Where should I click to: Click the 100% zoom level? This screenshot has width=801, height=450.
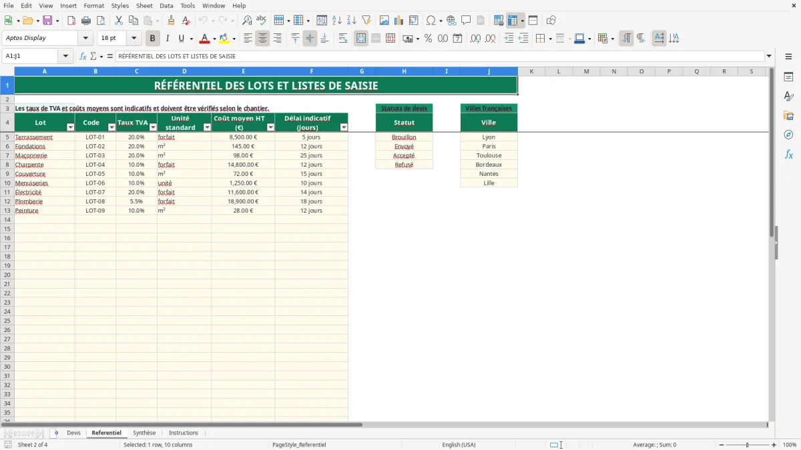tap(790, 445)
